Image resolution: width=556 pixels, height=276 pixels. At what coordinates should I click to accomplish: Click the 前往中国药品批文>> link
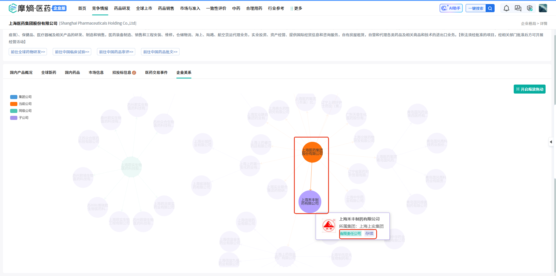[x=160, y=52]
